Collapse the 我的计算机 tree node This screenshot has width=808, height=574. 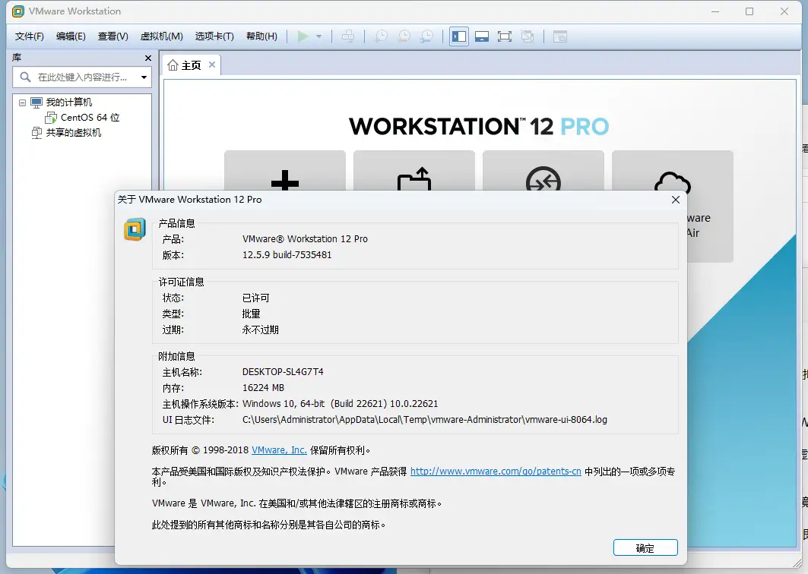click(x=23, y=102)
